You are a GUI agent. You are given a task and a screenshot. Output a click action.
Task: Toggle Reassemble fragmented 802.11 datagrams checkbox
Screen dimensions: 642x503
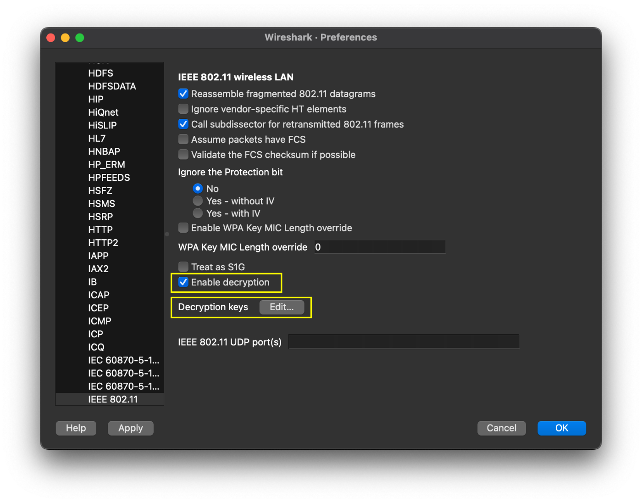pos(183,94)
